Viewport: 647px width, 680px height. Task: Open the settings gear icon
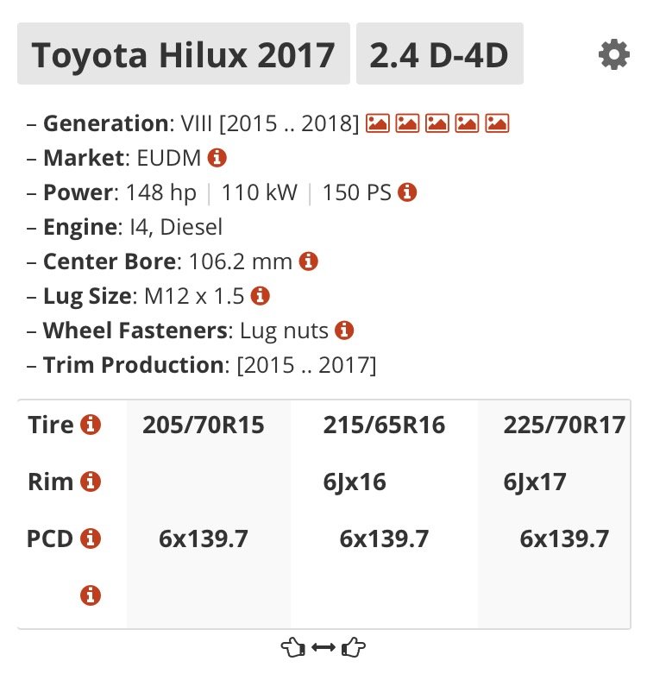click(613, 54)
